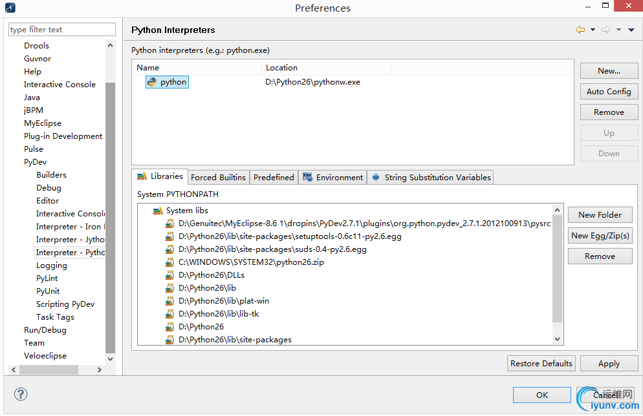
Task: Open the preferences view menu dropdown
Action: point(631,30)
